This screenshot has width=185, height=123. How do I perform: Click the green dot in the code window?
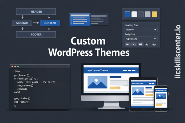(18, 66)
